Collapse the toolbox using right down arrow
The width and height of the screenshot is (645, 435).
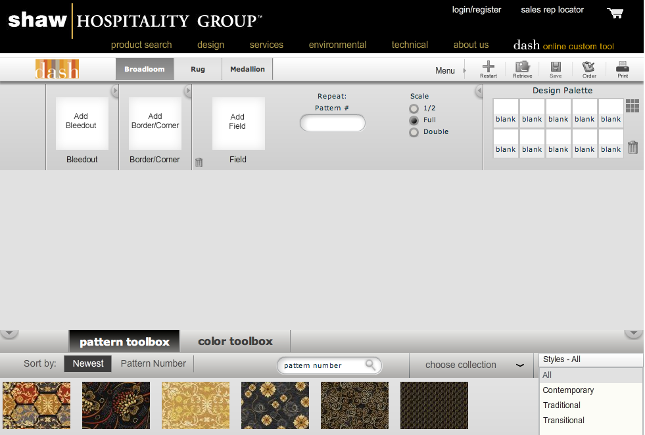point(634,334)
